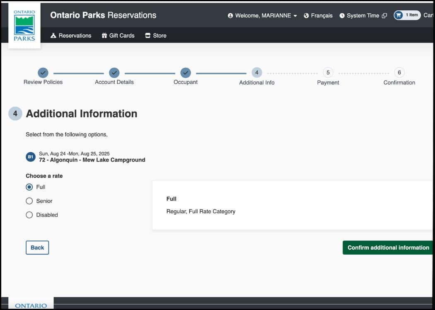Click the copy icon after System Time
The height and width of the screenshot is (310, 435).
(384, 16)
